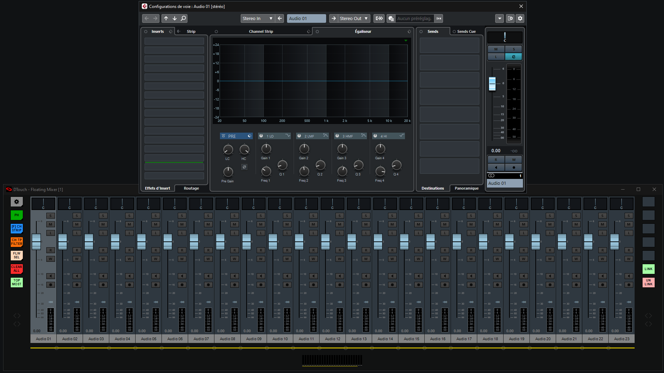Open the window layout setup icon

(510, 18)
